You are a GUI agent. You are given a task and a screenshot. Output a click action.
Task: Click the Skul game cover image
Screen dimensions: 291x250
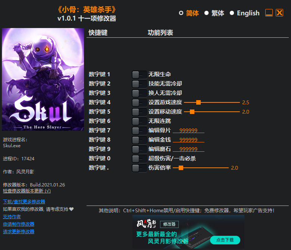point(43,80)
